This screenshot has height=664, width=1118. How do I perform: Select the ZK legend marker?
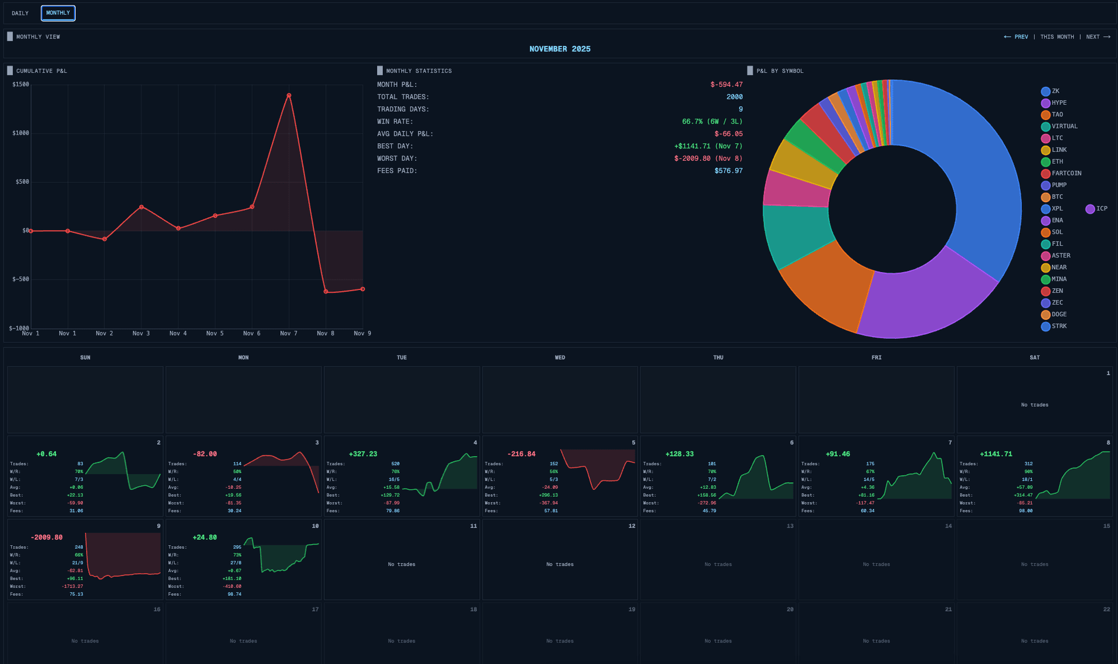coord(1045,91)
